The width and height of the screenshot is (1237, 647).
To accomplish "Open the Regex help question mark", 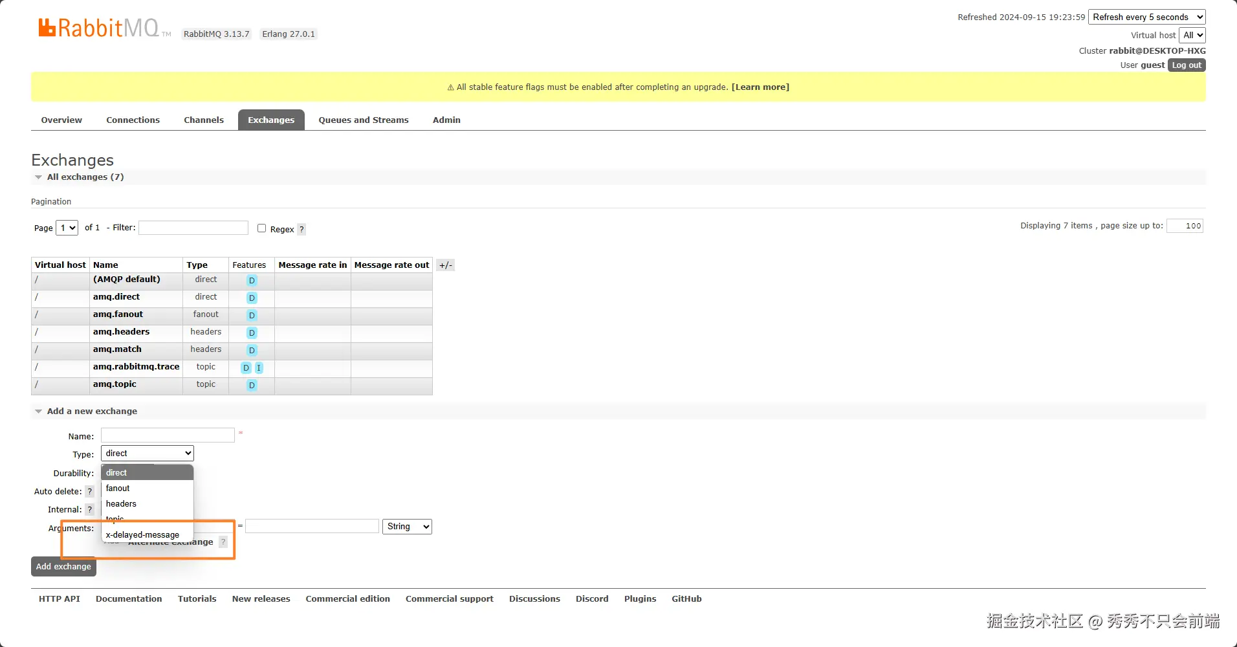I will coord(301,229).
